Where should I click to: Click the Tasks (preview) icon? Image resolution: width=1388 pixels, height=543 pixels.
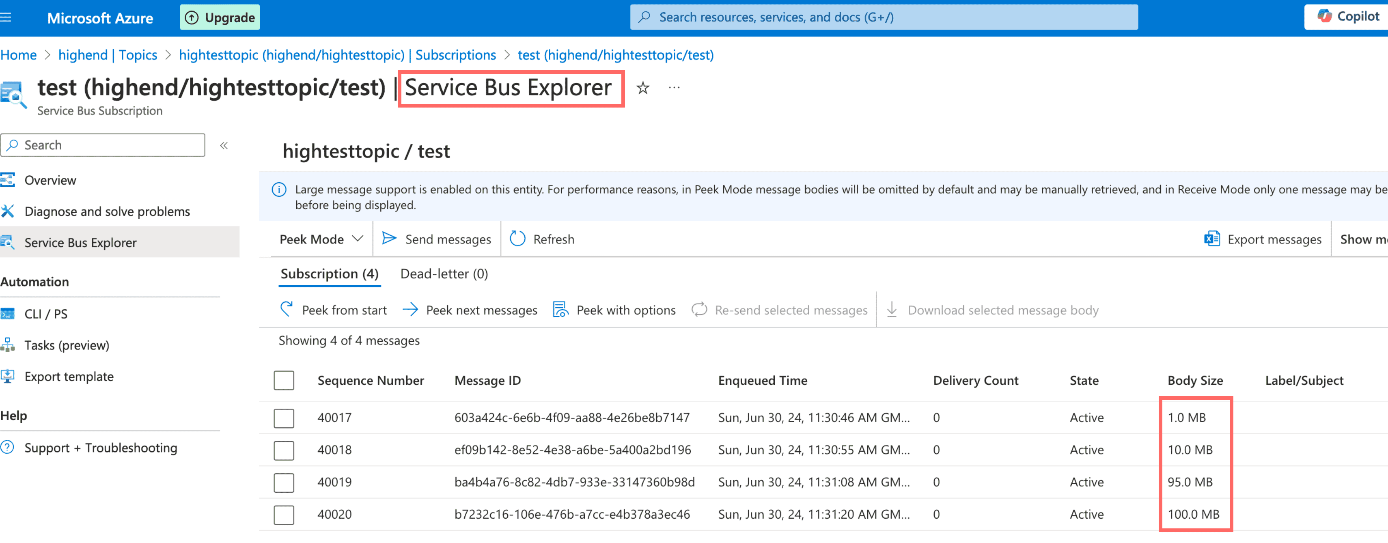[x=8, y=345]
